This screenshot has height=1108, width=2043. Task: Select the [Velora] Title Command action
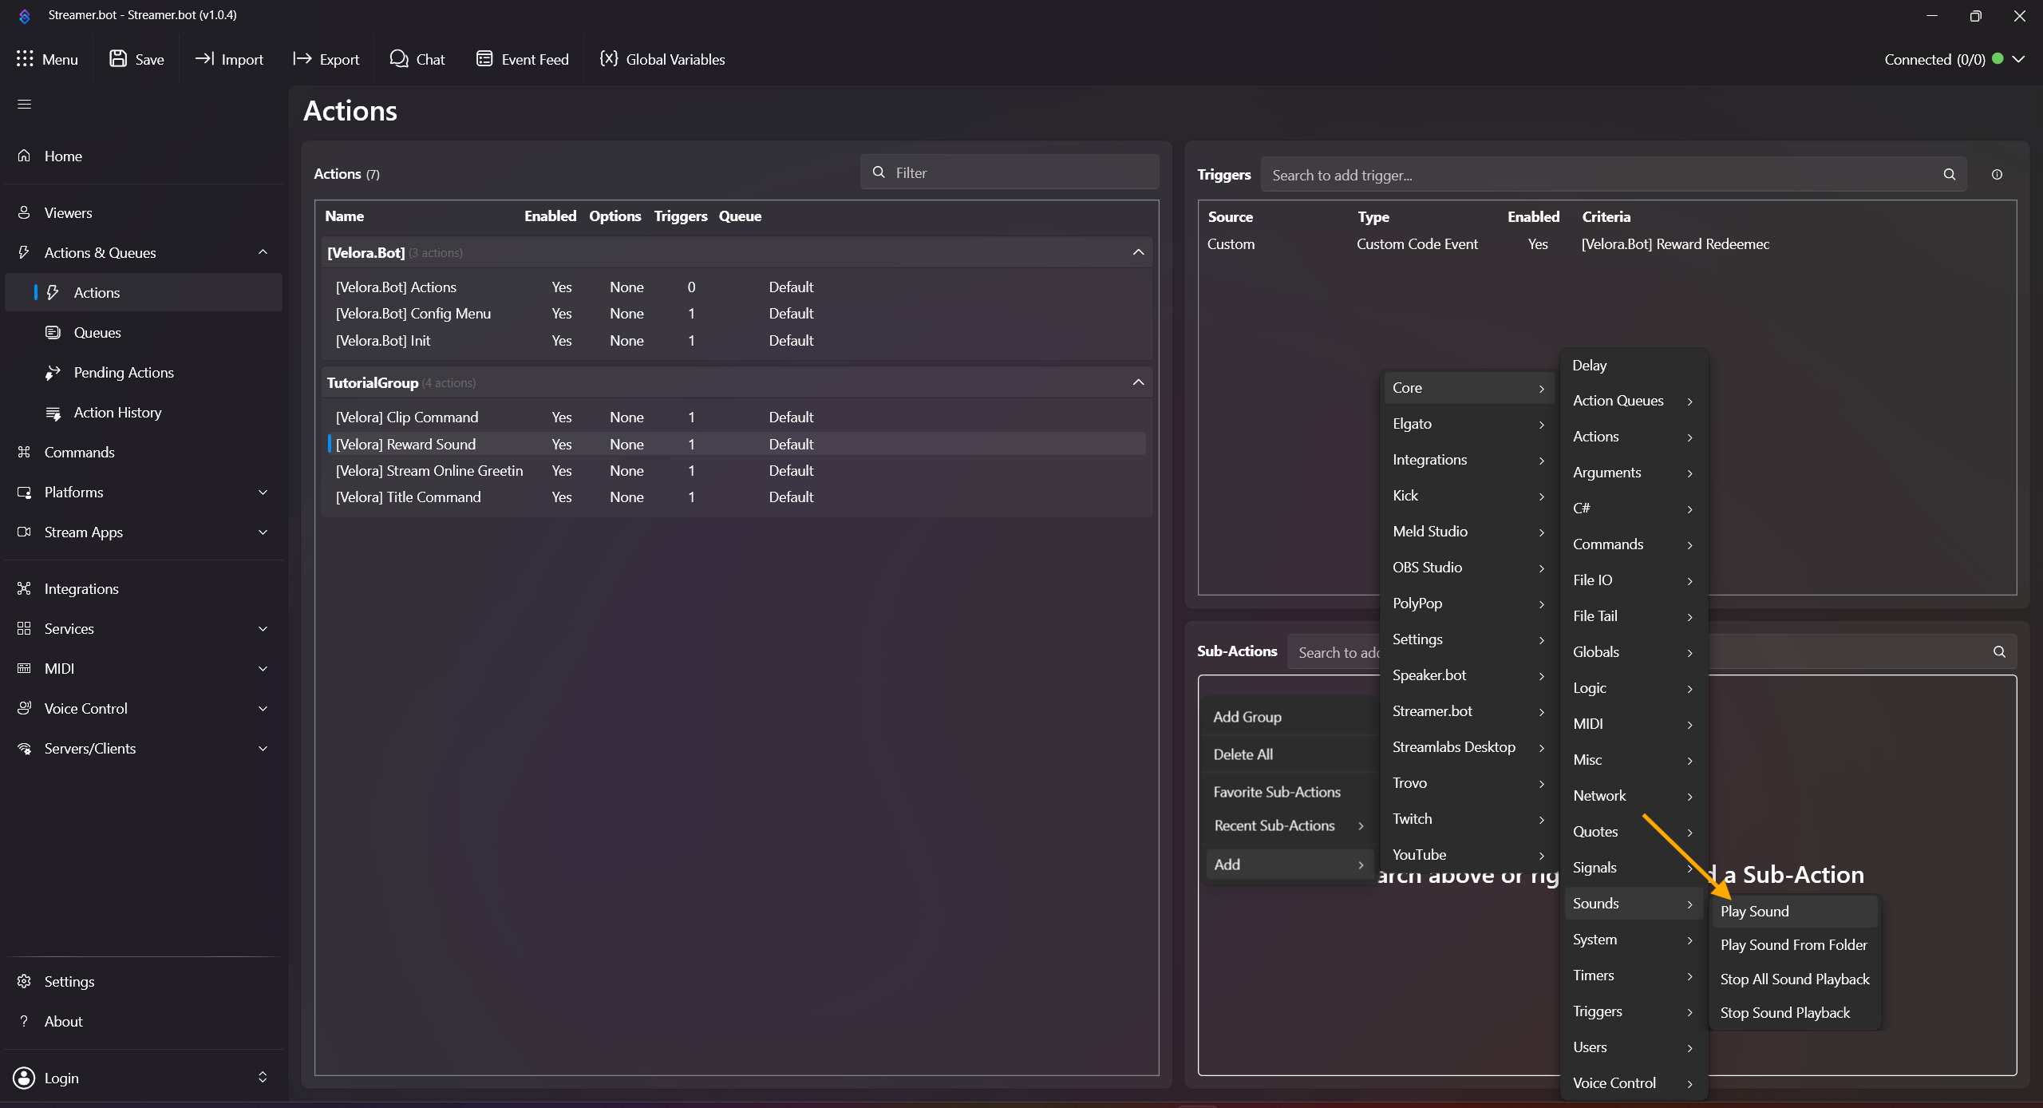pyautogui.click(x=408, y=497)
